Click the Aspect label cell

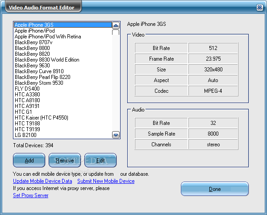(x=161, y=80)
